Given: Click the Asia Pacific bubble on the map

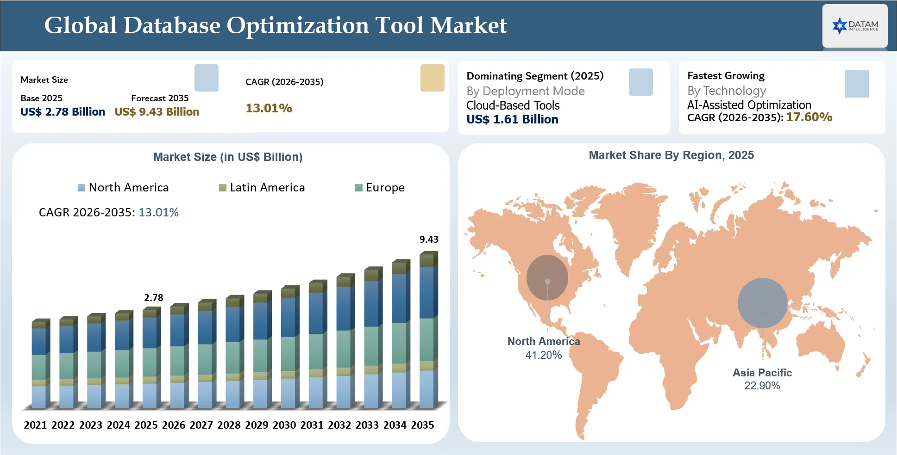Looking at the screenshot, I should (763, 303).
